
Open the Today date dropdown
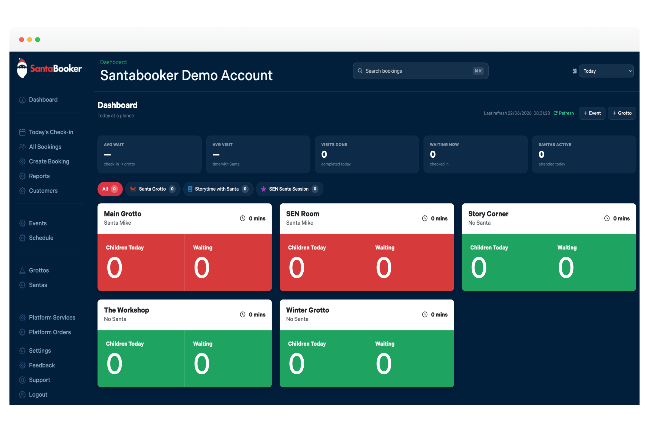coord(606,71)
